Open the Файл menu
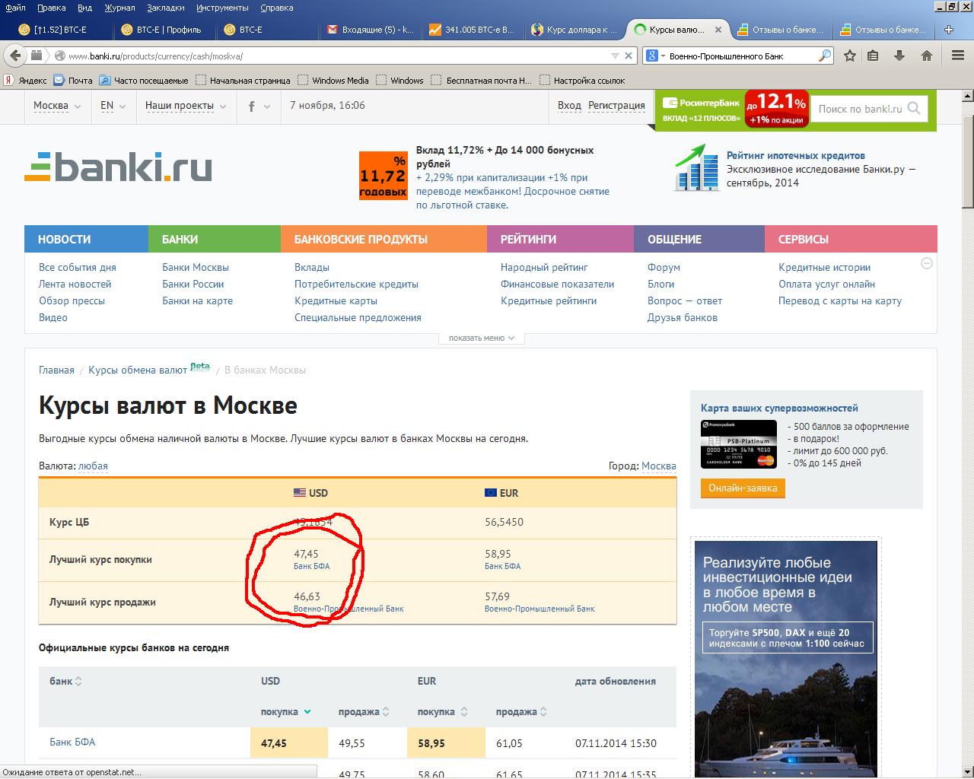 click(x=15, y=8)
